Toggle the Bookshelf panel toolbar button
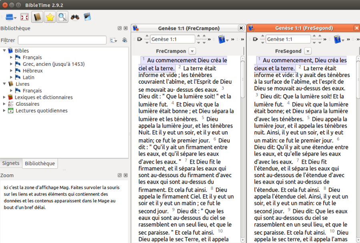The height and width of the screenshot is (243, 360). pos(37,17)
